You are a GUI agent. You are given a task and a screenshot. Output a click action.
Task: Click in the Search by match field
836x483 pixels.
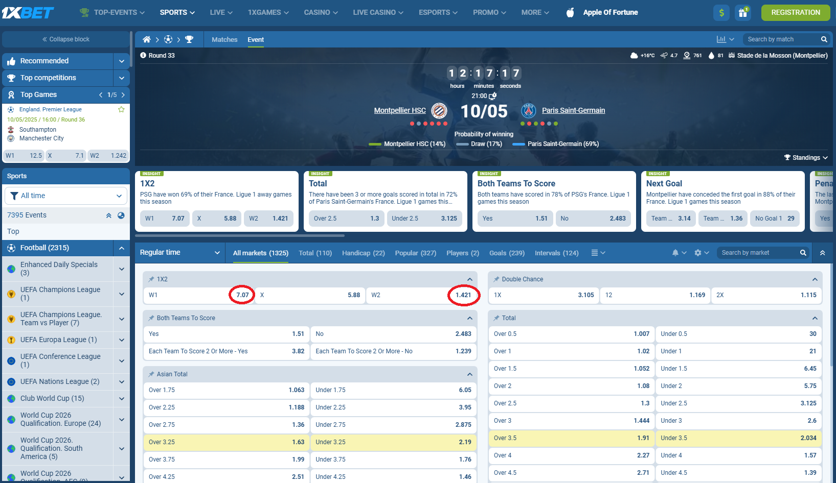tap(782, 39)
